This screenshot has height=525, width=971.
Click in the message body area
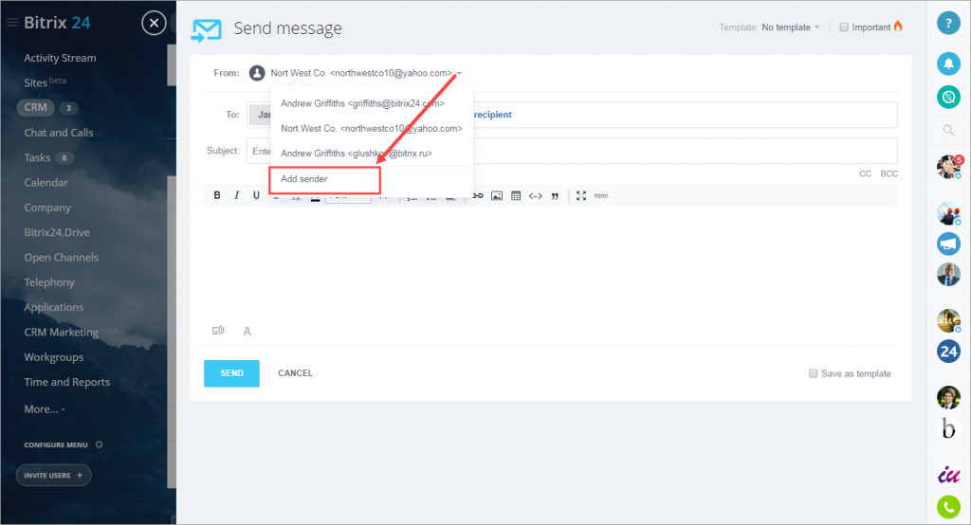(551, 263)
